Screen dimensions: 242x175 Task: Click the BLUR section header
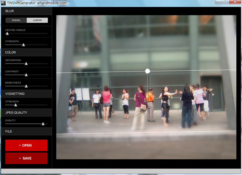point(26,11)
